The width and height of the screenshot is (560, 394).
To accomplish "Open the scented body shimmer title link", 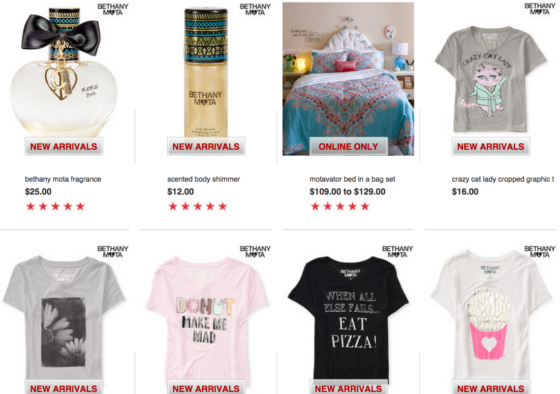I will click(204, 179).
